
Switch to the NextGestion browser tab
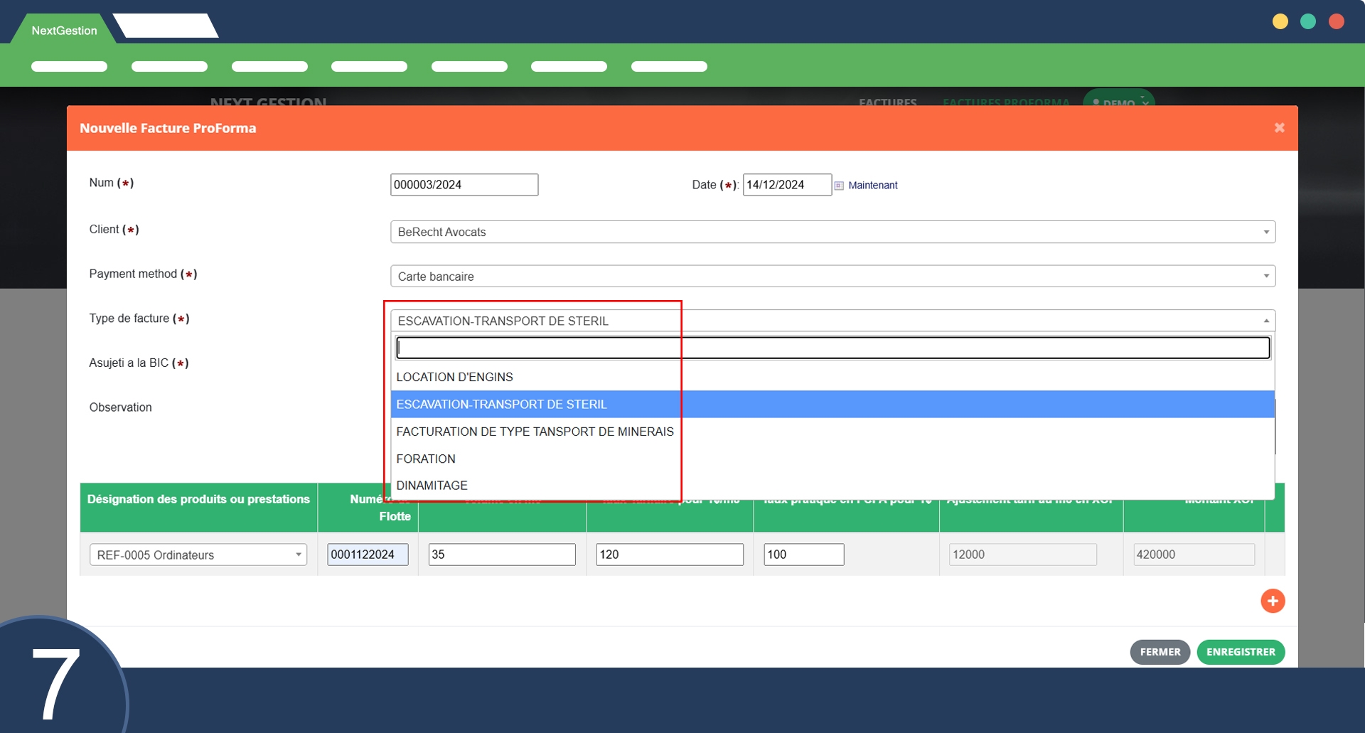click(64, 31)
